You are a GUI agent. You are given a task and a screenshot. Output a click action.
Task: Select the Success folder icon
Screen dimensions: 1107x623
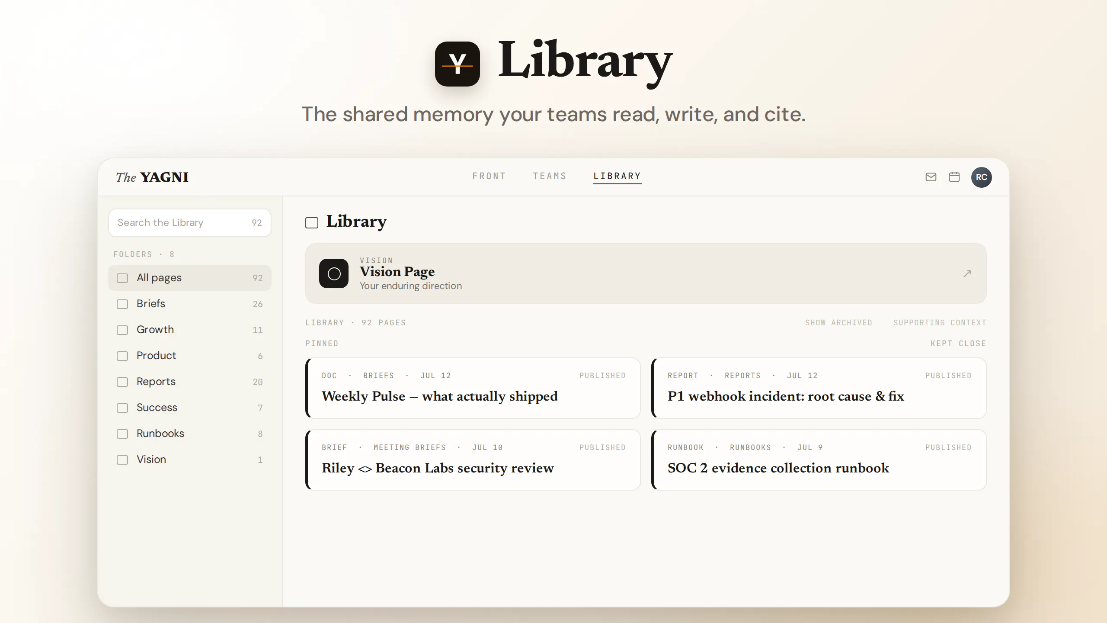click(122, 408)
